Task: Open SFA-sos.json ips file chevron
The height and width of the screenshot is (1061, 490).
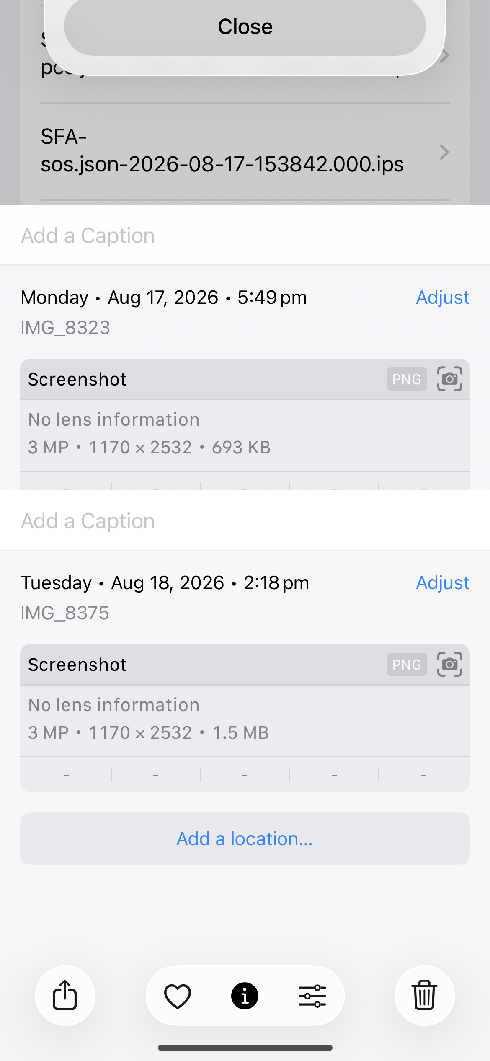Action: (x=444, y=152)
